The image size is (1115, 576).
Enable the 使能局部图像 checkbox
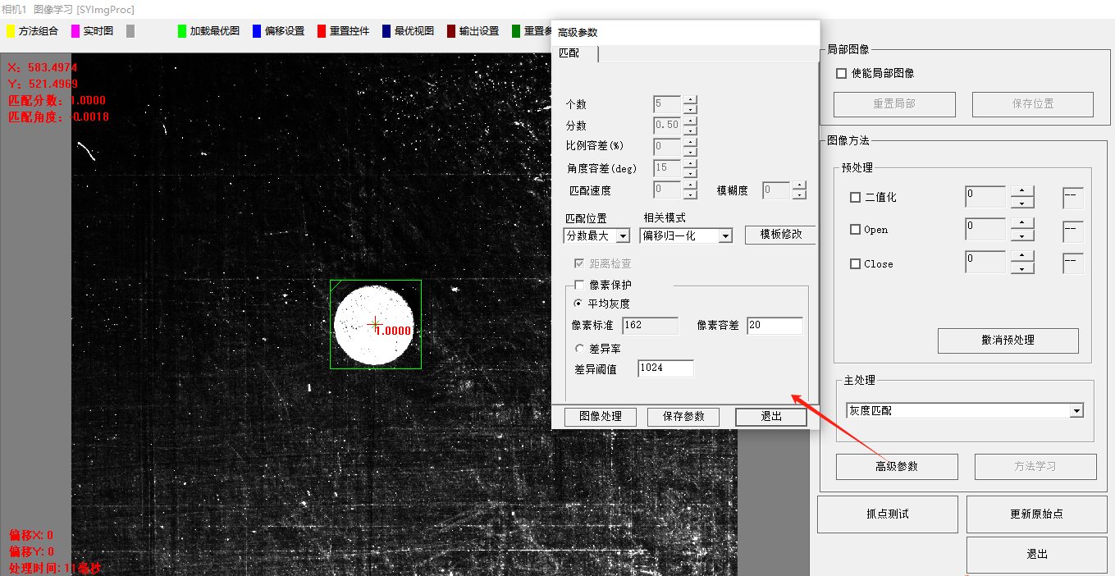841,74
